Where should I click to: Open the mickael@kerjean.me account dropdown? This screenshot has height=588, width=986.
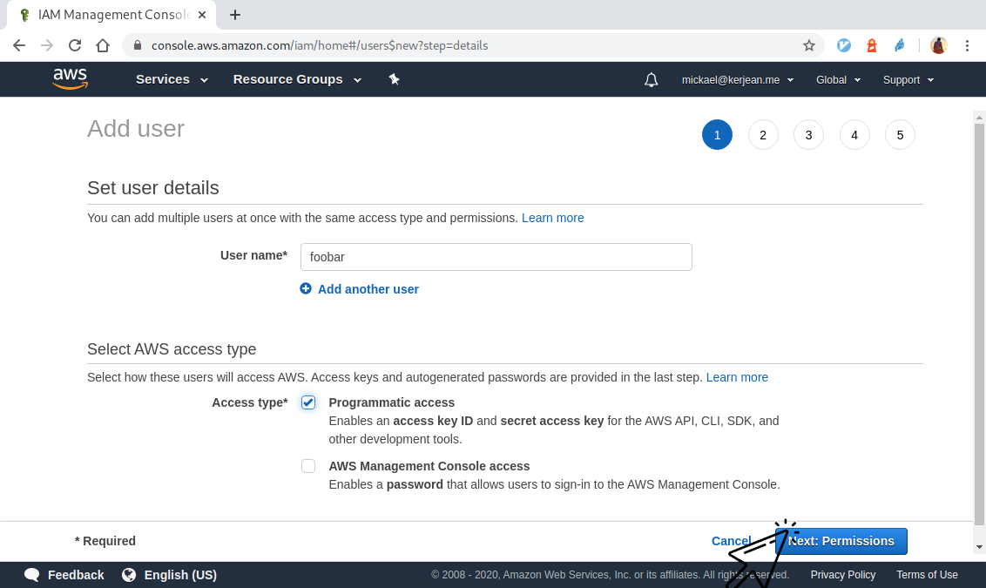(x=738, y=80)
